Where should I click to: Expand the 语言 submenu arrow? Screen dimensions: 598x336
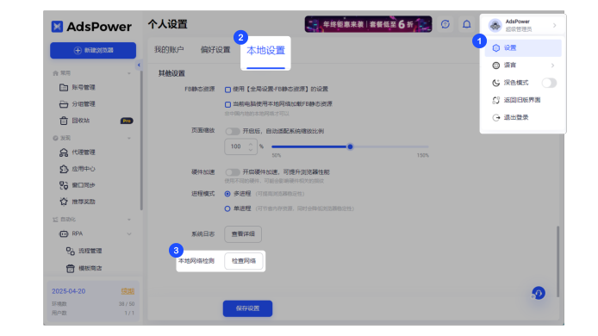tap(552, 65)
